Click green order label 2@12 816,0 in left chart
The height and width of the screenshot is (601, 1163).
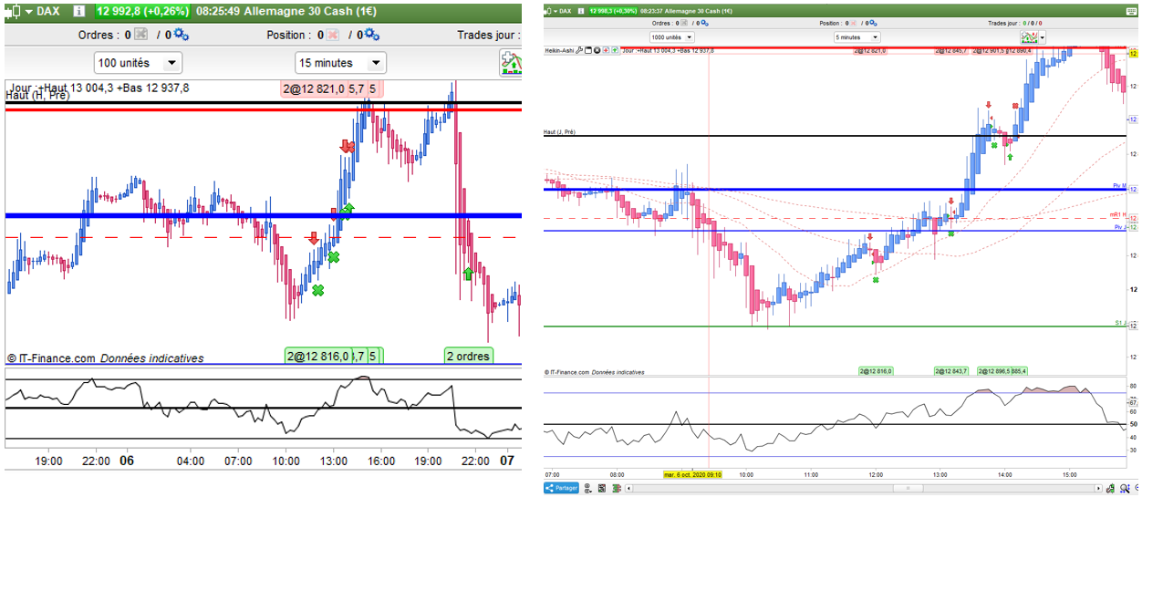click(317, 356)
